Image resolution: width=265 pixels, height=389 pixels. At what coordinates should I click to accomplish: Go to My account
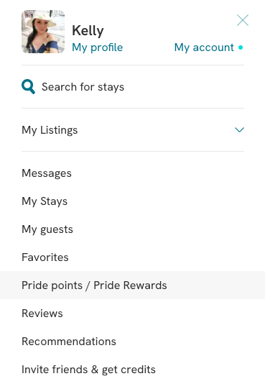coord(204,47)
